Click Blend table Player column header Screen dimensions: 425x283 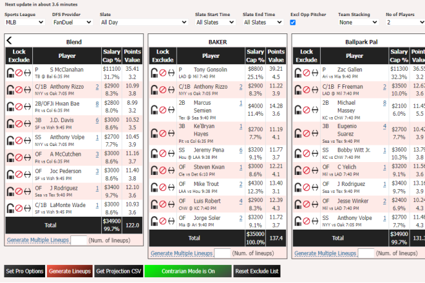coord(67,56)
